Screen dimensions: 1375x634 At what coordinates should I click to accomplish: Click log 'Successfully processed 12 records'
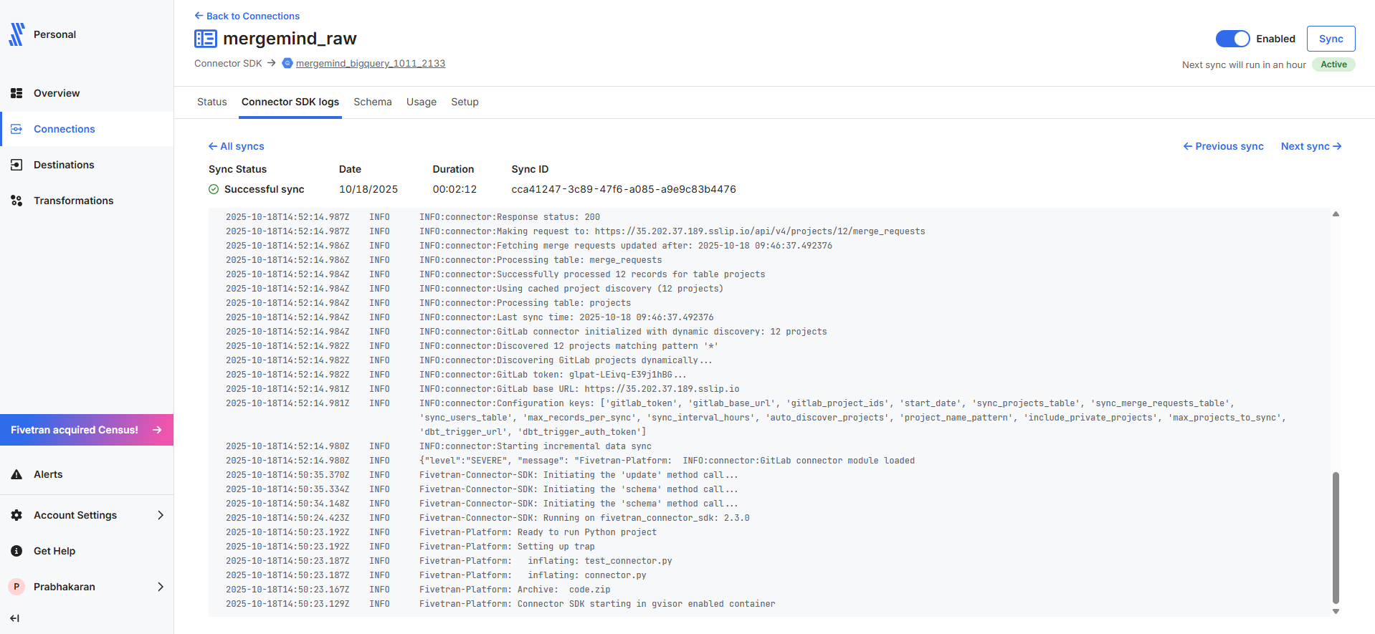coord(592,274)
